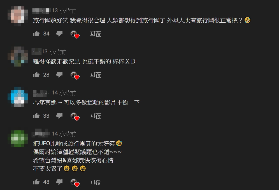
Task: Like the comment with 28 likes
Action: coord(36,75)
